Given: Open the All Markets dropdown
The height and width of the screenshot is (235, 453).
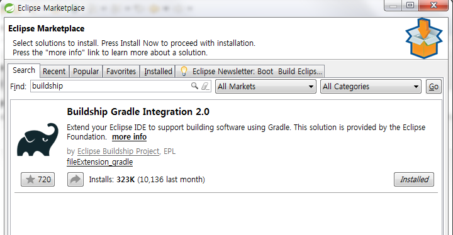Looking at the screenshot, I should 266,86.
